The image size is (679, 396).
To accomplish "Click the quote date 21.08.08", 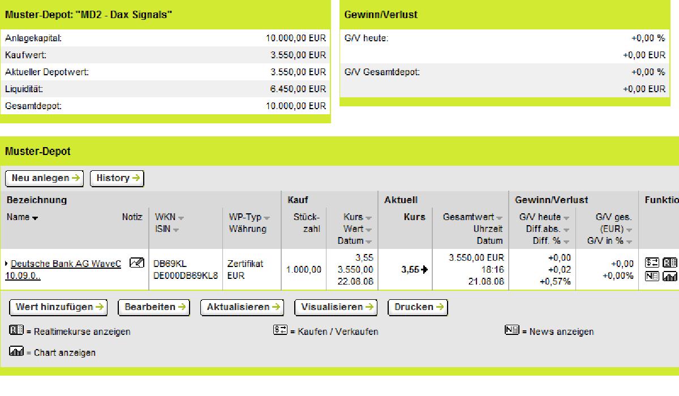I will tap(487, 282).
